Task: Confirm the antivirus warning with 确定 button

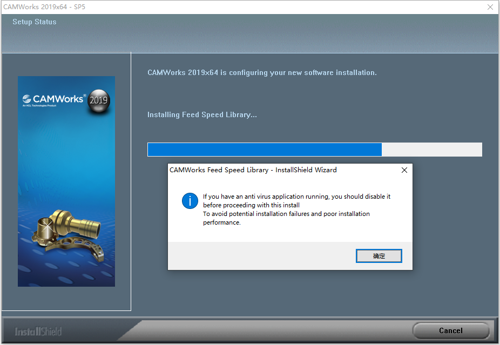Action: [379, 256]
